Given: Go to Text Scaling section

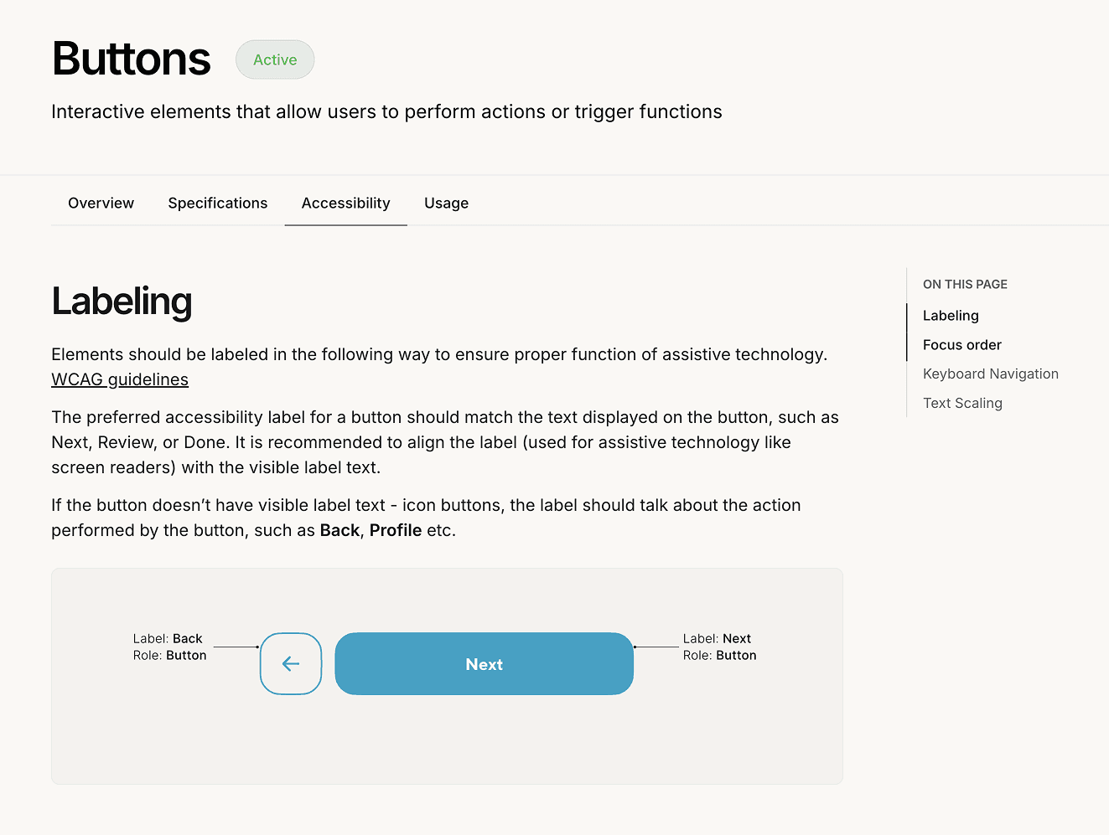Looking at the screenshot, I should click(x=962, y=404).
